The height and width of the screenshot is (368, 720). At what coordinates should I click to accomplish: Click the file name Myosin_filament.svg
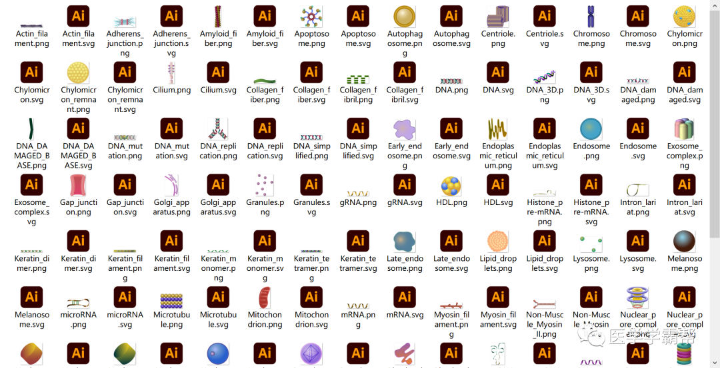tap(498, 320)
